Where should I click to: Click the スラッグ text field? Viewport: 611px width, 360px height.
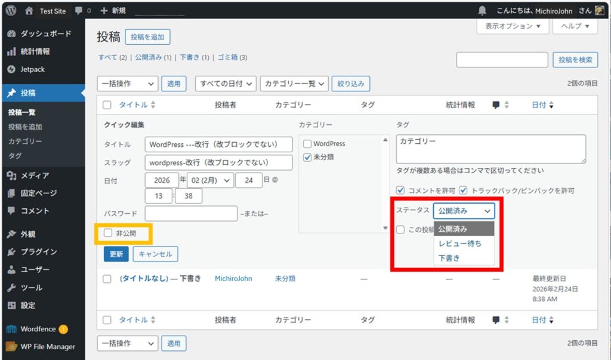[x=218, y=162]
